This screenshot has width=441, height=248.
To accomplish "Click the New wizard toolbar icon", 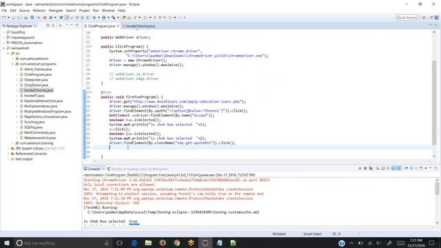I will click(3, 17).
